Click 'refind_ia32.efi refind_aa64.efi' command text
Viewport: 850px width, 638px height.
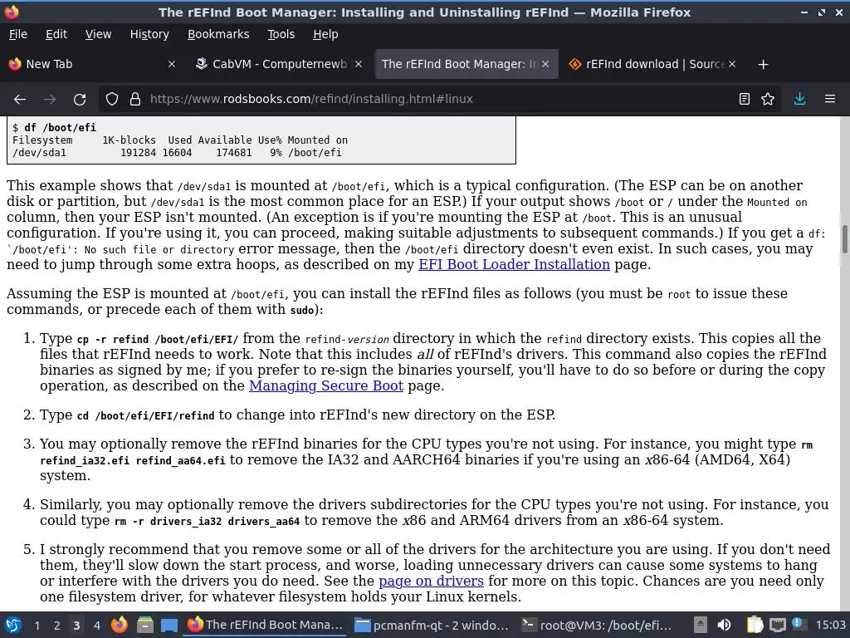tap(132, 460)
